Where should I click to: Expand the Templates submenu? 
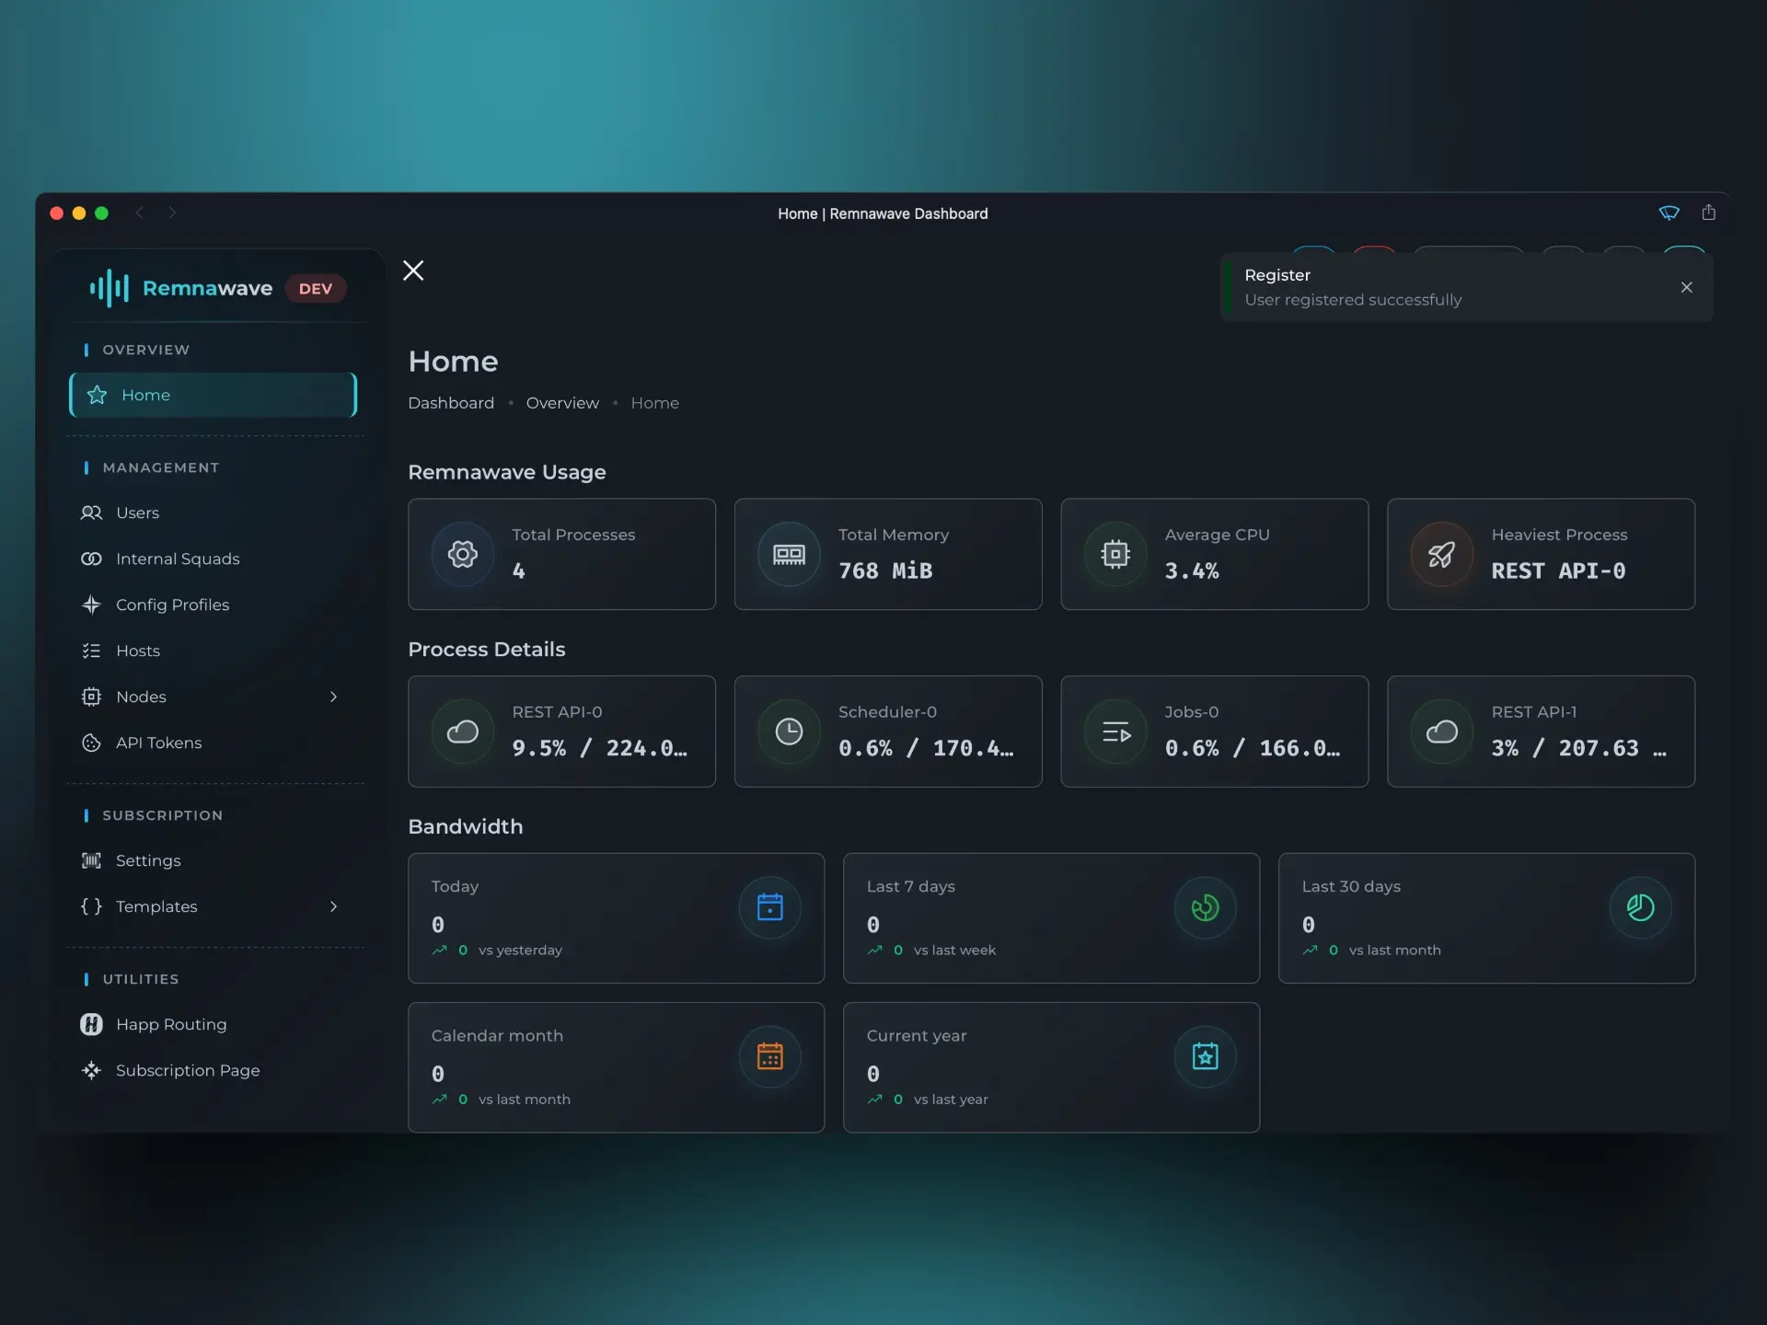point(333,906)
